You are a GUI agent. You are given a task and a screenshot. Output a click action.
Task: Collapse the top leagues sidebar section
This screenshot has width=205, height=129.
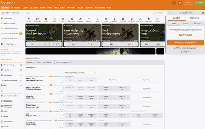pos(21,60)
